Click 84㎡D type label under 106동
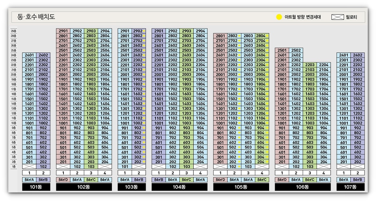Image resolution: width=376 pixels, height=201 pixels. [x=282, y=180]
